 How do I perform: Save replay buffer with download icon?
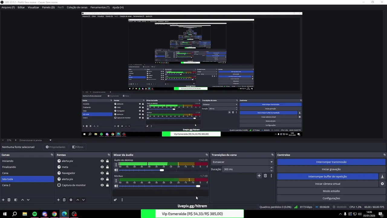click(x=382, y=177)
